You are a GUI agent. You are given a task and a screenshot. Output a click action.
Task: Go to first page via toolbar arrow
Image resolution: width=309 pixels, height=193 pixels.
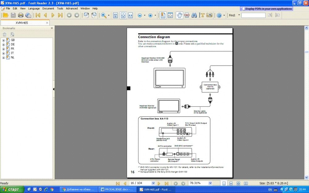[x=38, y=15]
